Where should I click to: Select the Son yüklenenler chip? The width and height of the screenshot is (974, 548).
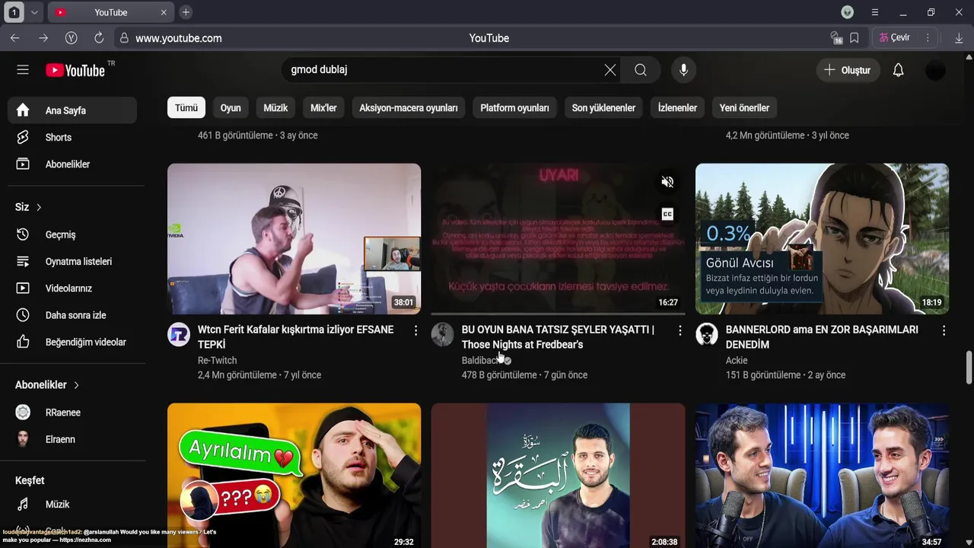(x=603, y=108)
